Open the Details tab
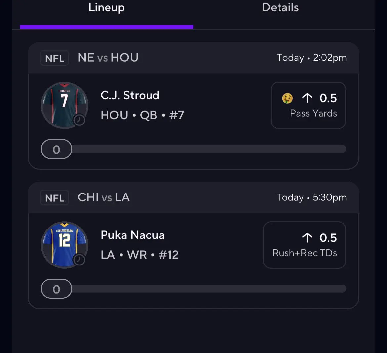The image size is (387, 353). (x=280, y=8)
